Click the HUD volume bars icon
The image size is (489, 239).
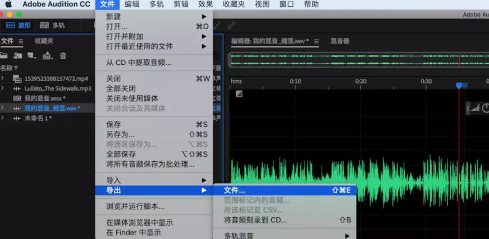pos(475,108)
